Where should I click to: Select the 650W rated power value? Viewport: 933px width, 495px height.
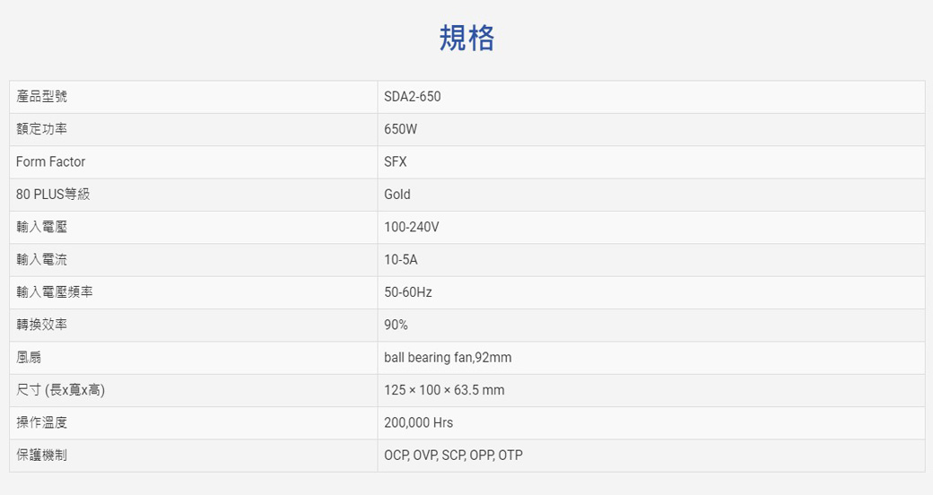point(400,129)
